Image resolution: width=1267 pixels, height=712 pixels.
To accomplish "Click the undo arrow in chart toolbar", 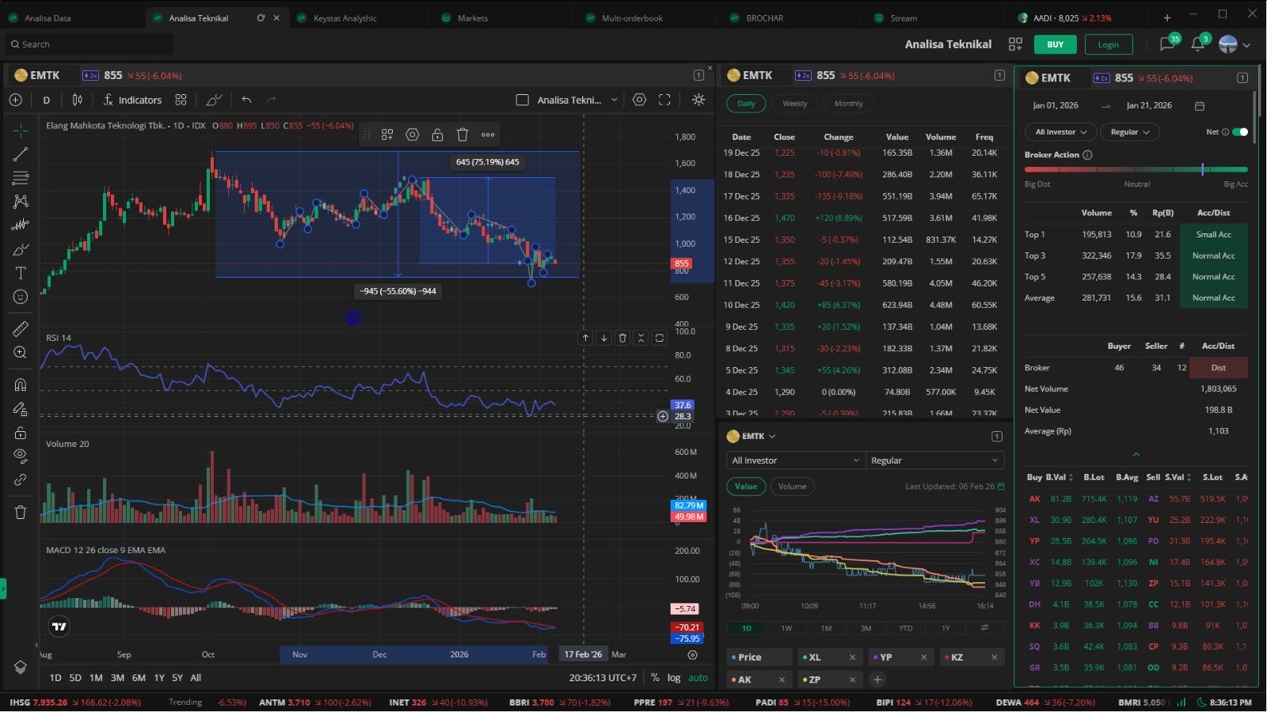I will pyautogui.click(x=246, y=100).
